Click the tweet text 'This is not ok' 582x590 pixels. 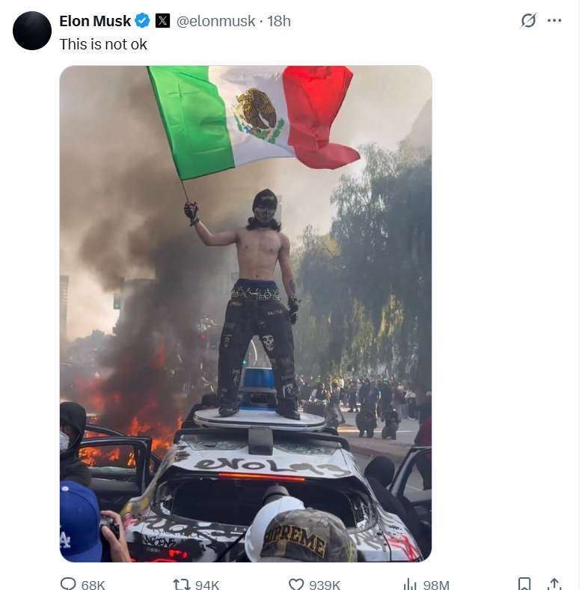(x=103, y=44)
